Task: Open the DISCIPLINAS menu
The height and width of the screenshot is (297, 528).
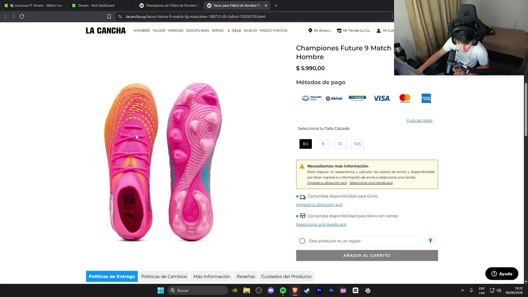Action: 198,31
